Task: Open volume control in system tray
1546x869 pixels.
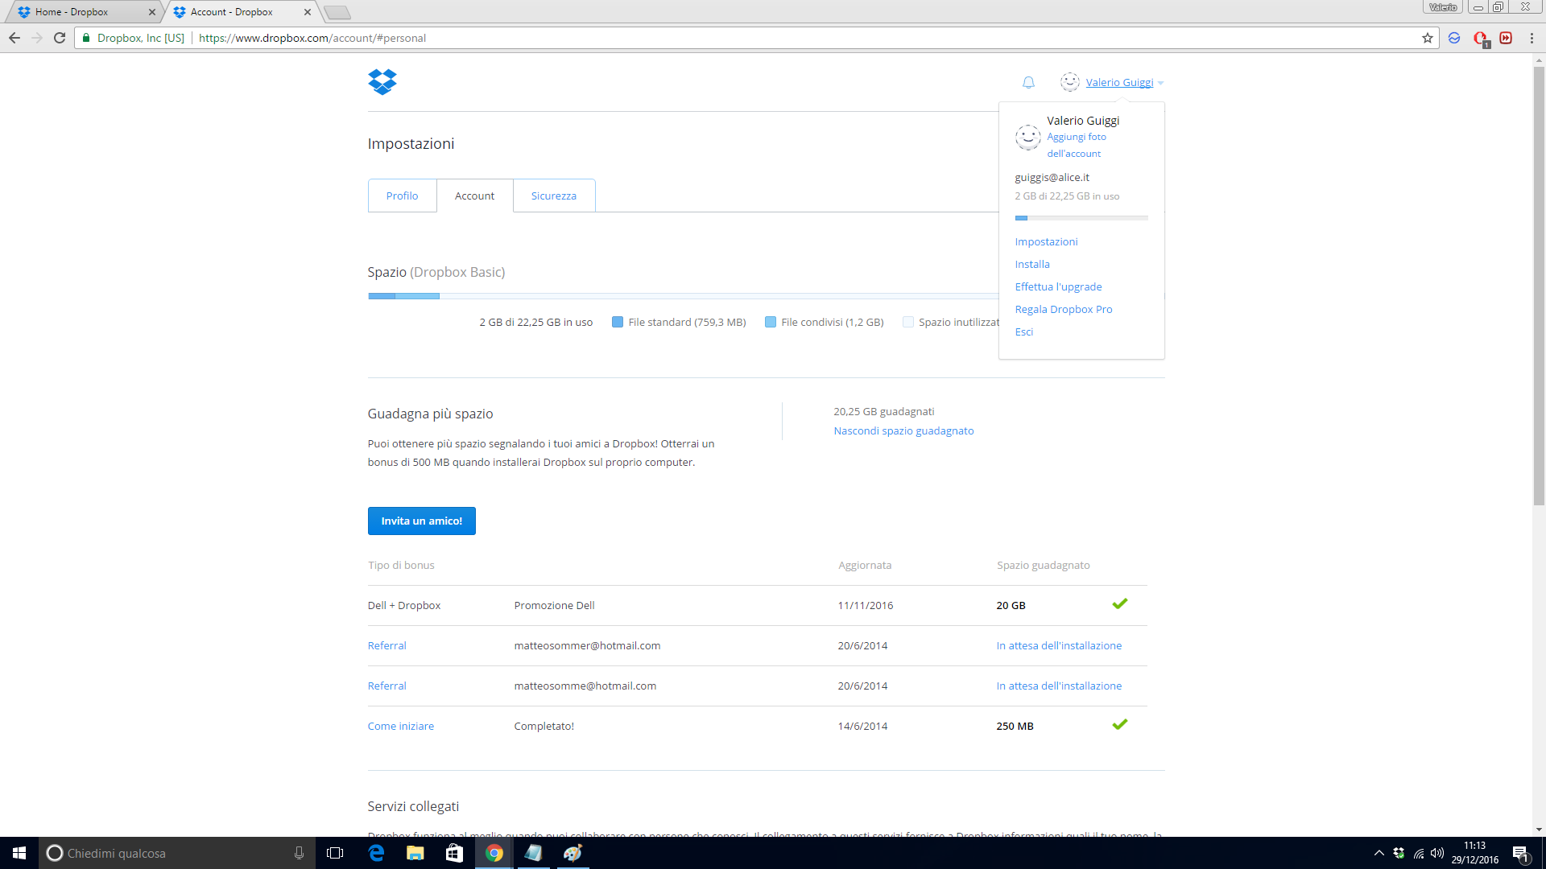Action: [1437, 853]
